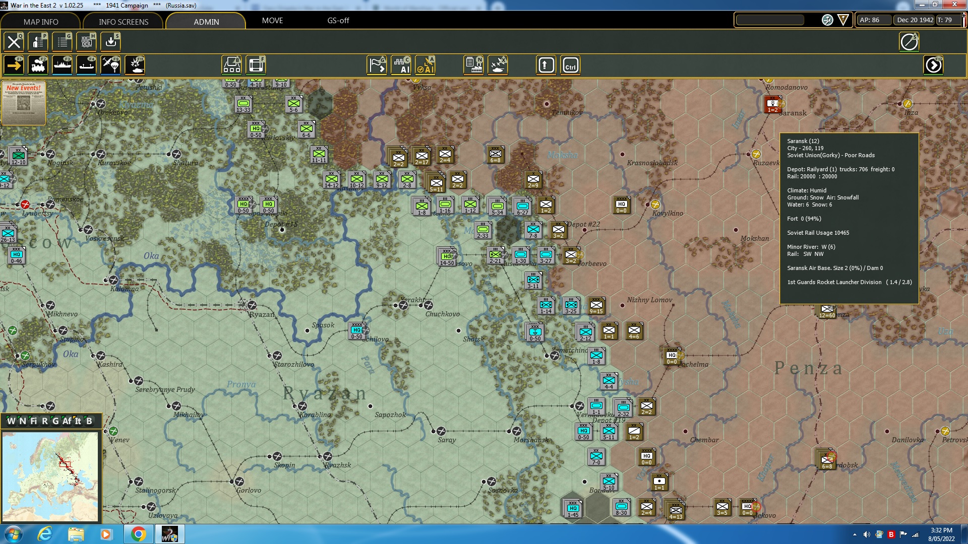Click the Kolomna rail junction marker
The image size is (968, 544).
pyautogui.click(x=113, y=280)
